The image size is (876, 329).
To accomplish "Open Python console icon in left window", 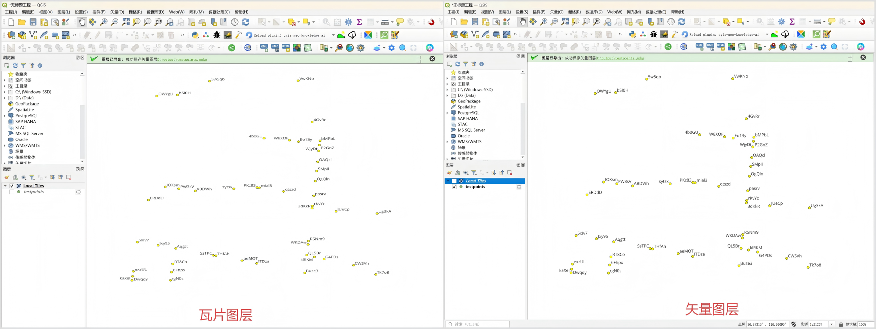I will click(195, 35).
